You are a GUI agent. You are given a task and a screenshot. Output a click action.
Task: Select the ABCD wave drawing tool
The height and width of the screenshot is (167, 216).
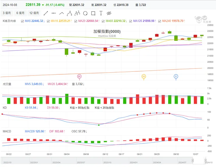[77, 13]
